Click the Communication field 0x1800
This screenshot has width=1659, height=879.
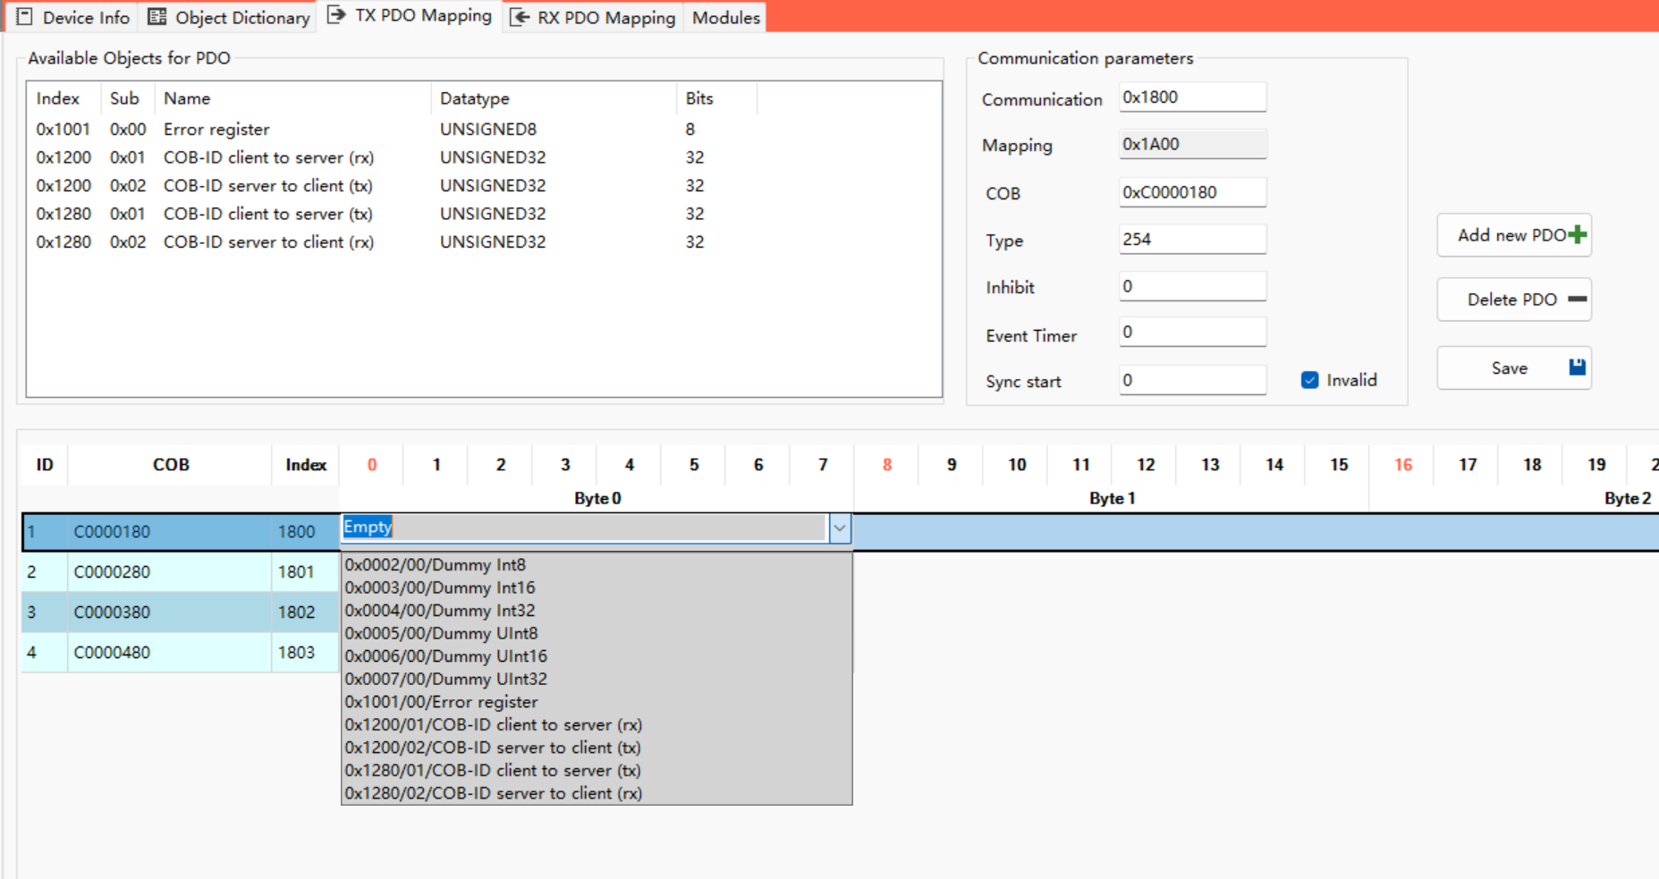[1192, 97]
